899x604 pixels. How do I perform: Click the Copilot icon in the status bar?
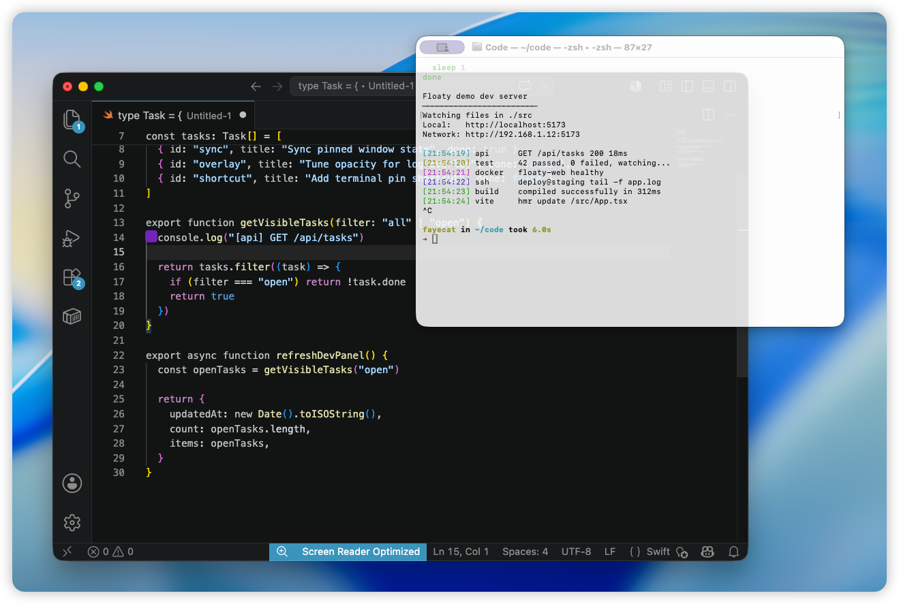tap(708, 552)
